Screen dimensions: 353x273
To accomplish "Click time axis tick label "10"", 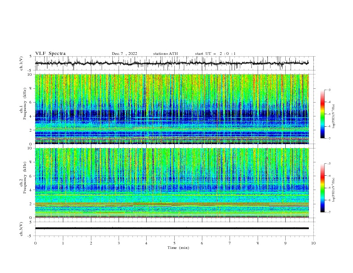I will (x=313, y=243).
